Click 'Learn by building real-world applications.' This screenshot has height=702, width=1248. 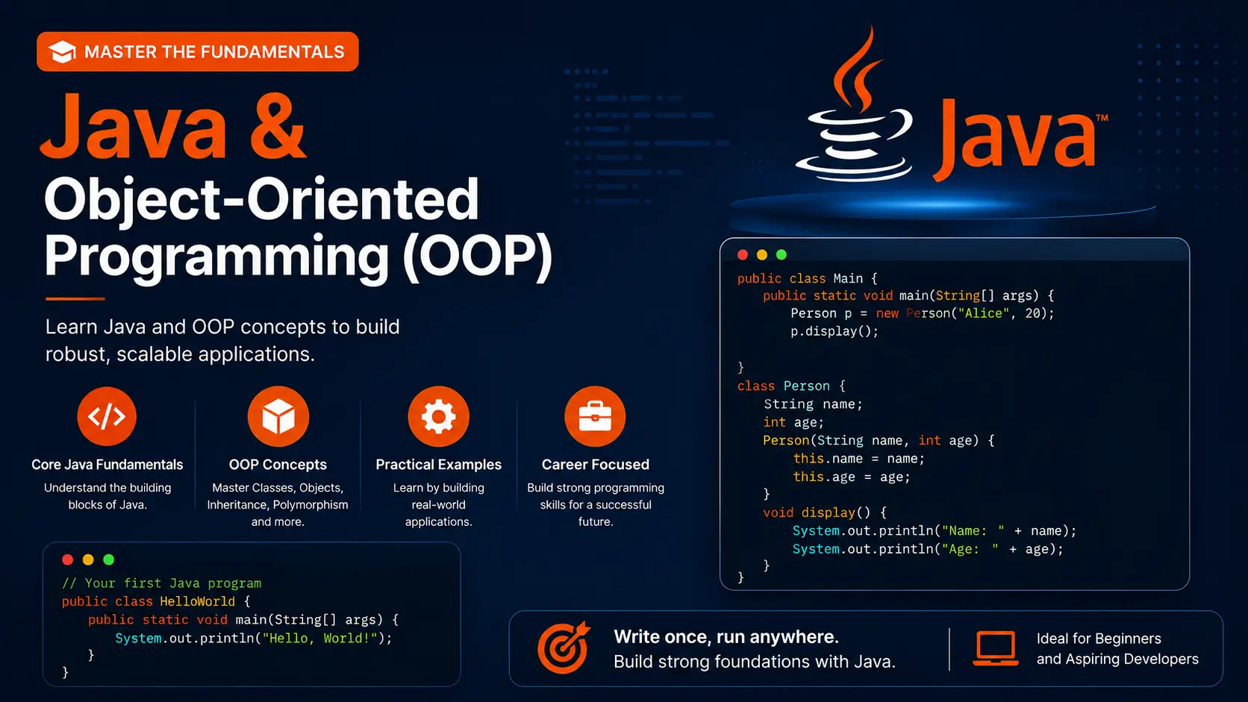click(x=439, y=504)
